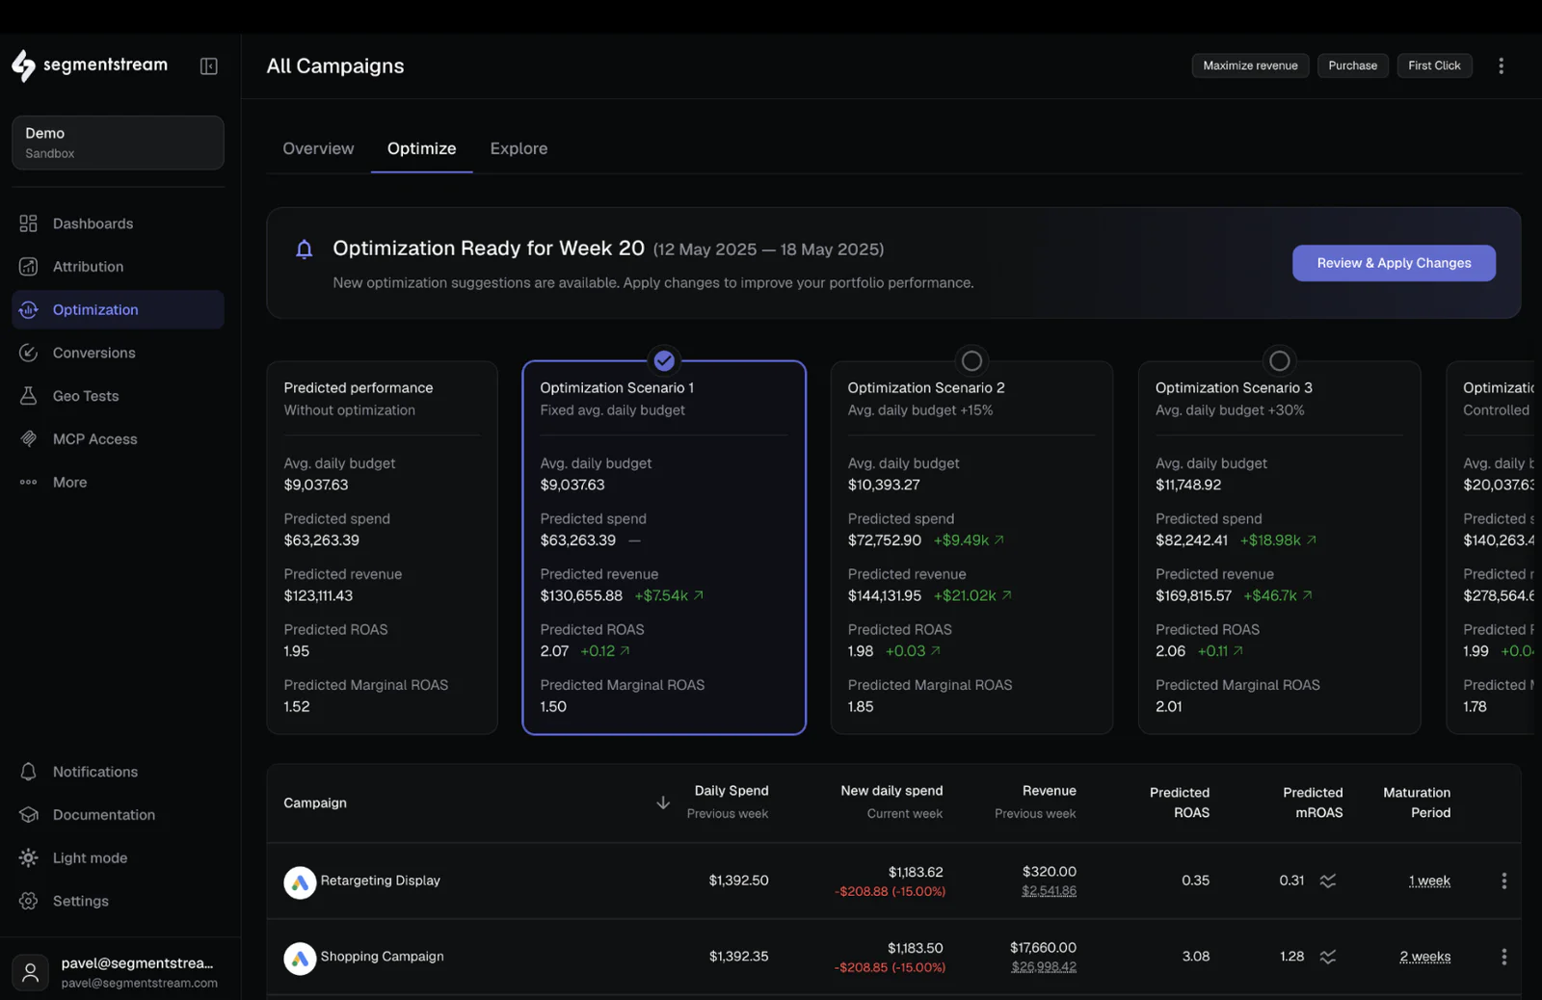The image size is (1542, 1000).
Task: Click the Campaign column sort arrow
Action: pyautogui.click(x=663, y=803)
